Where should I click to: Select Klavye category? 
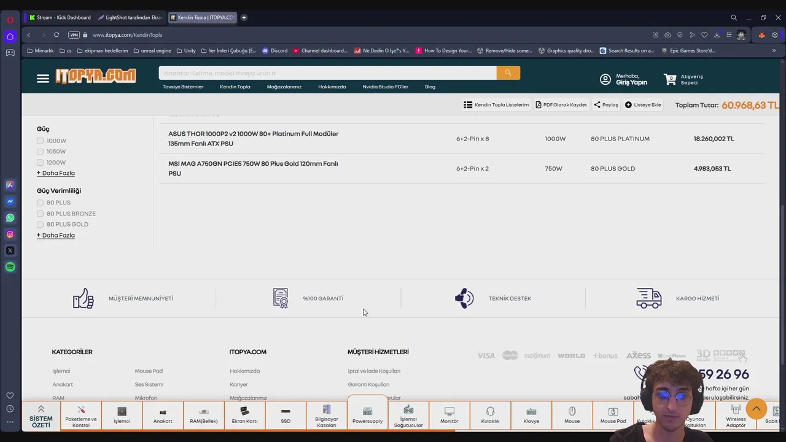point(531,416)
